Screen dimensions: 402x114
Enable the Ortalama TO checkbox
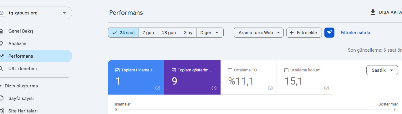pos(230,70)
